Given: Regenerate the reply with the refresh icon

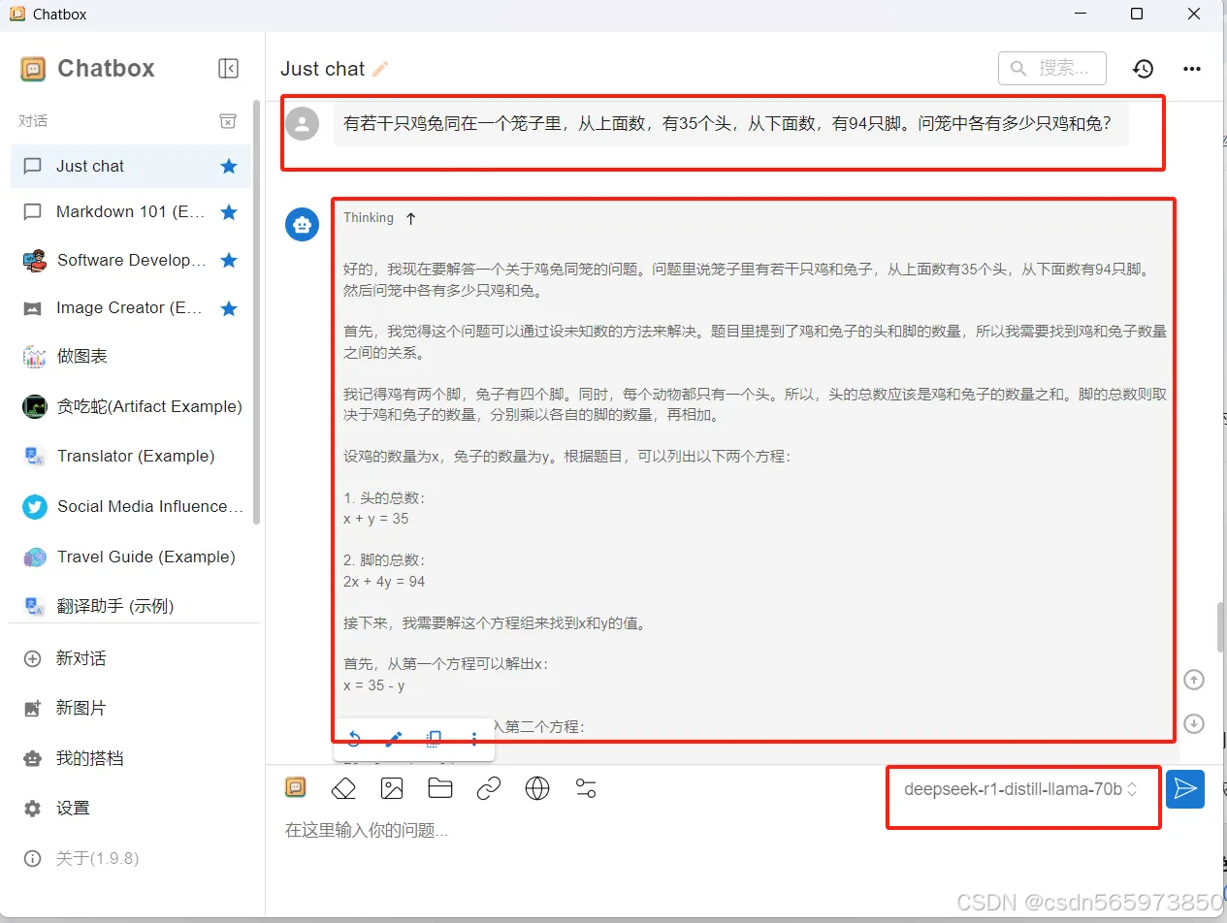Looking at the screenshot, I should pos(353,739).
